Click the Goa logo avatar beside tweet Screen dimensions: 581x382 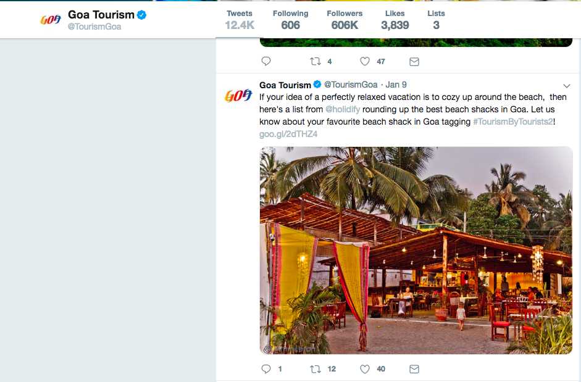tap(238, 96)
